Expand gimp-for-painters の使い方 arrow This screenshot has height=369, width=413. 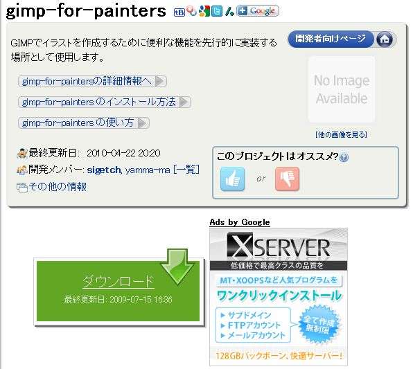coord(143,123)
